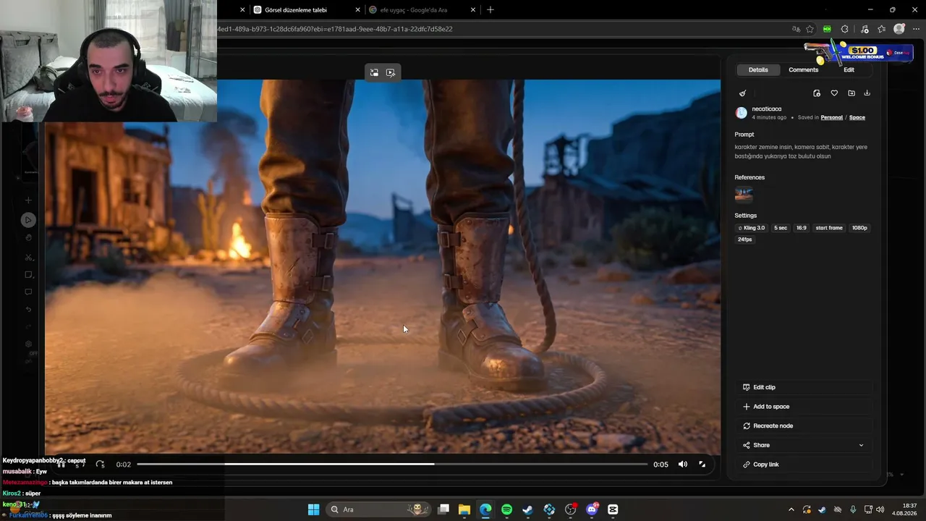Switch to the Details tab
Viewport: 926px width, 521px height.
point(758,70)
